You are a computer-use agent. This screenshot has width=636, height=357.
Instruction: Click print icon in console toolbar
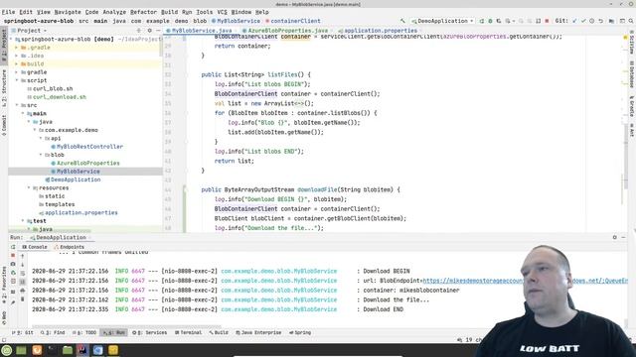(x=23, y=291)
